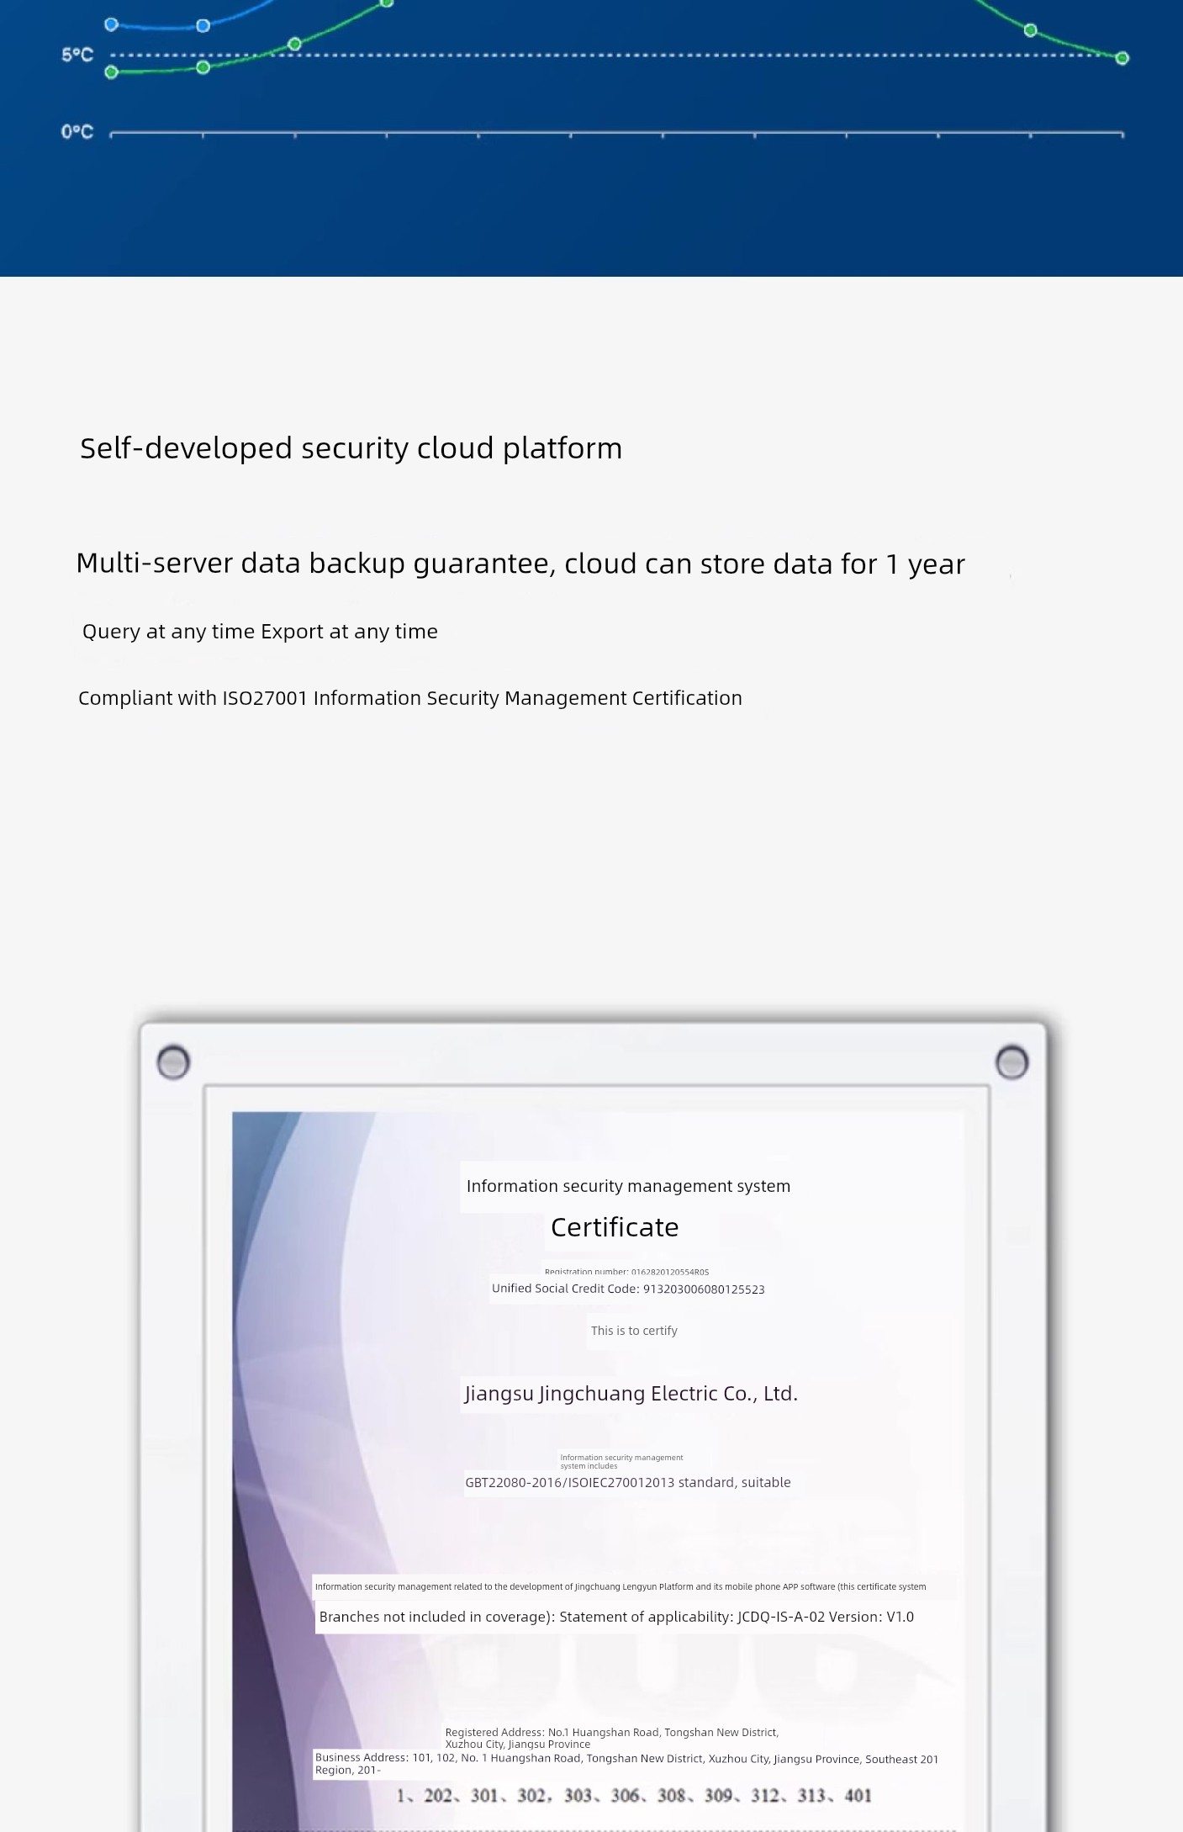Click the Registered Address text
1183x1832 pixels.
pos(612,1738)
